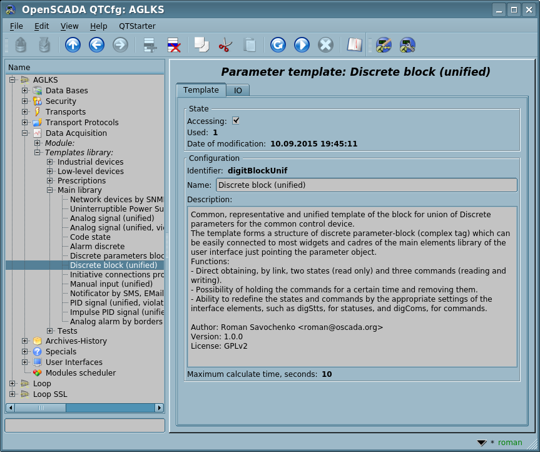Click the Cut scissors icon

point(225,45)
